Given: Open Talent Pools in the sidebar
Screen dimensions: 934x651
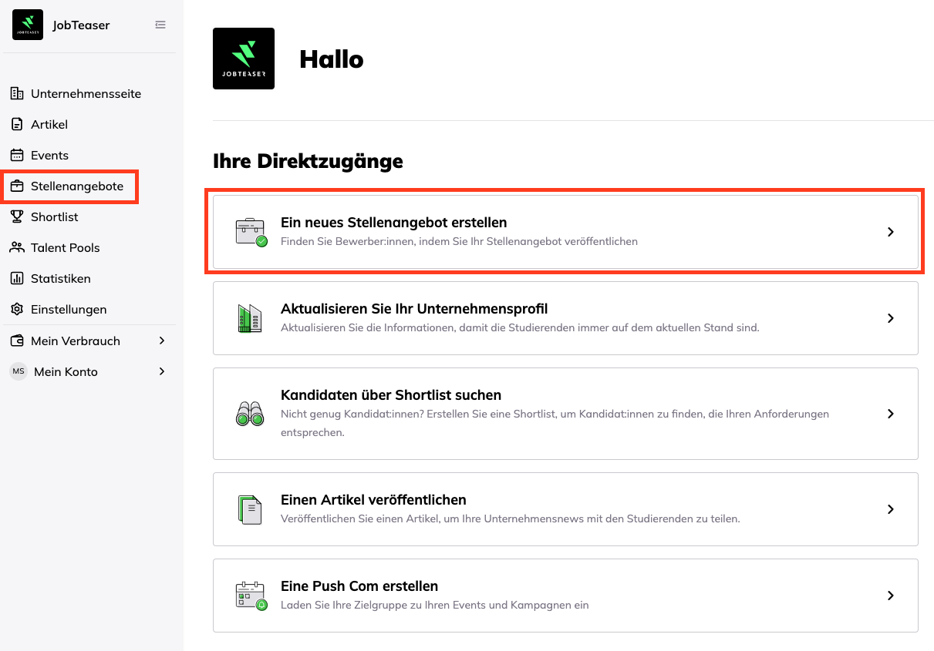Looking at the screenshot, I should tap(65, 248).
